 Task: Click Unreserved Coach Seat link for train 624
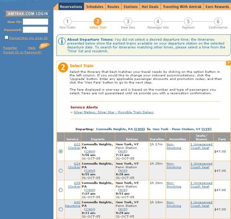tap(201, 165)
